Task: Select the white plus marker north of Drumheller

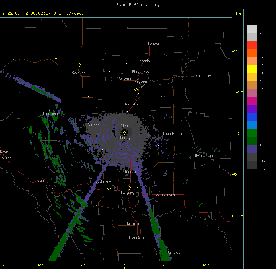Action: (196, 120)
